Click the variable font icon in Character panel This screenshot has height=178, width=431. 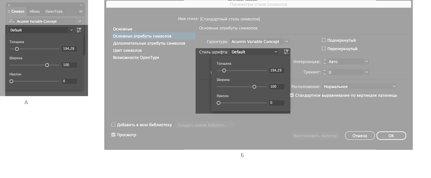(79, 30)
